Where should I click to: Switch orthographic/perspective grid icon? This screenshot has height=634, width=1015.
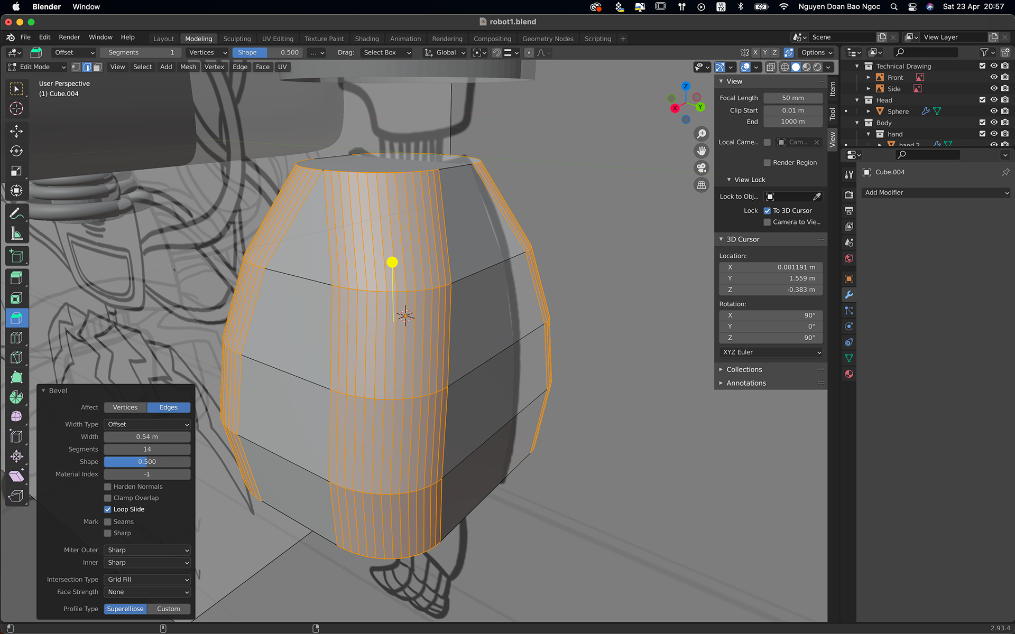tap(702, 185)
